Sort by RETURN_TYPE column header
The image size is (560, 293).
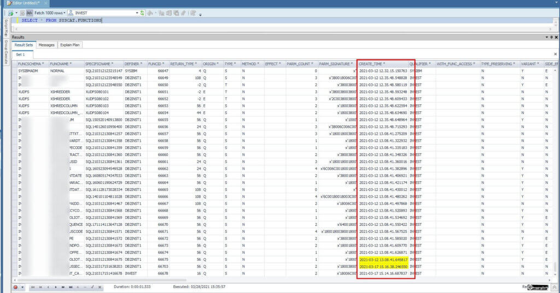tap(185, 64)
